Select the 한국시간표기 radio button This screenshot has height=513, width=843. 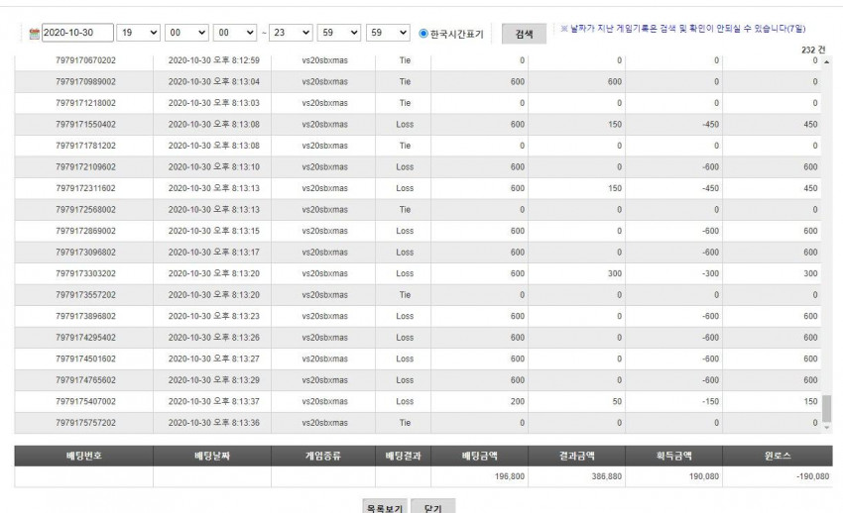pos(423,34)
